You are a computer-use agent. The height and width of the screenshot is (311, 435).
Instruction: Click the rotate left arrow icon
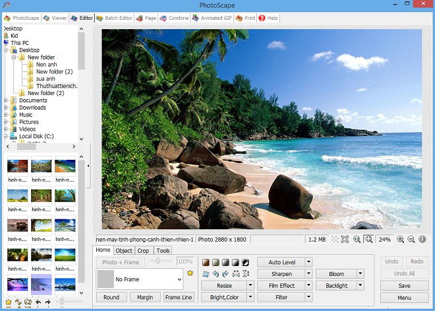(216, 273)
